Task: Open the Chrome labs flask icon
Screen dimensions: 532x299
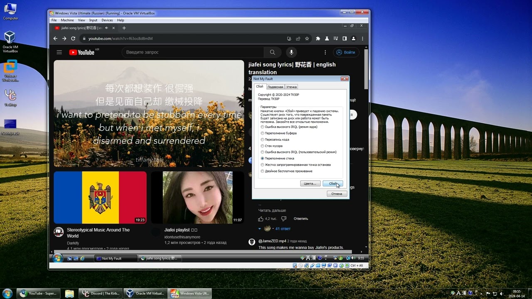Action: pos(327,39)
